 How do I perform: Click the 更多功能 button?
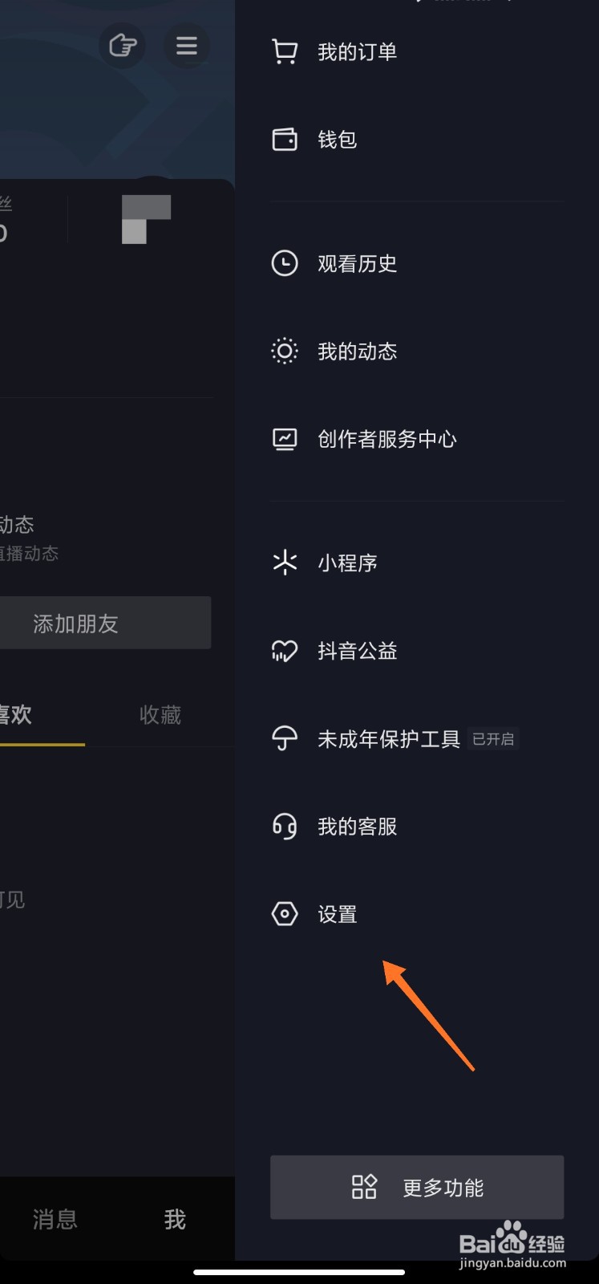click(x=417, y=1187)
